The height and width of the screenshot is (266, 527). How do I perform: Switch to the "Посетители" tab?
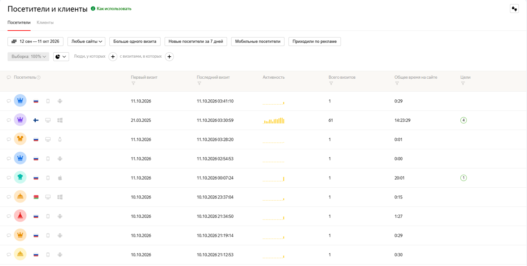click(19, 23)
